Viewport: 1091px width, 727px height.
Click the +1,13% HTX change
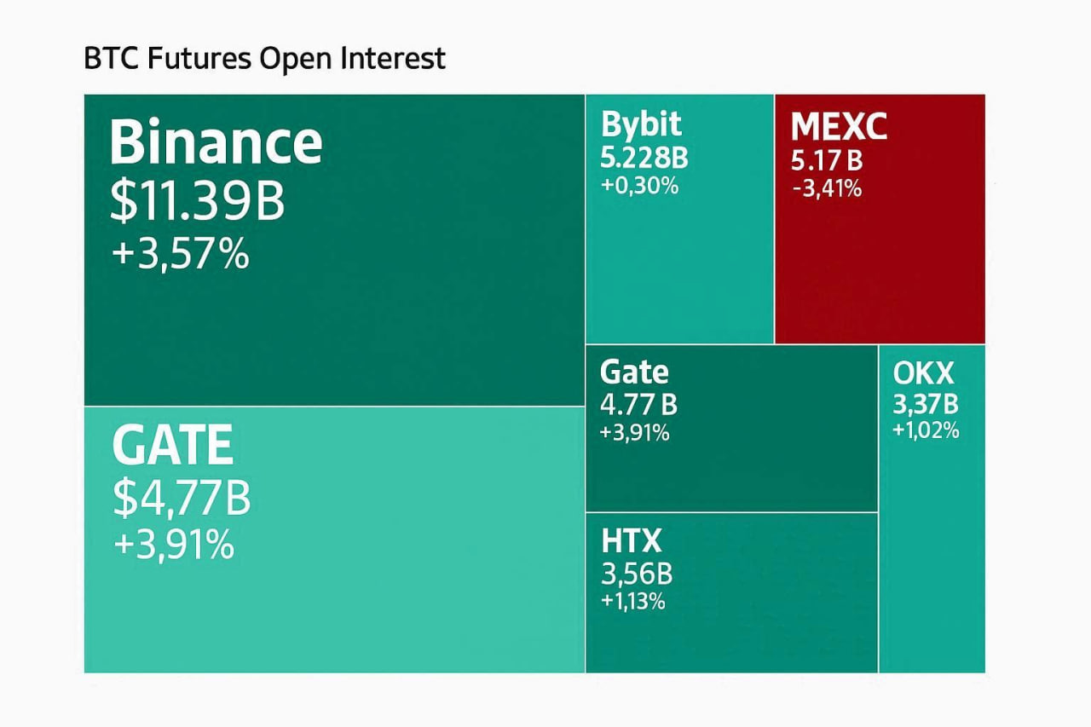click(632, 601)
